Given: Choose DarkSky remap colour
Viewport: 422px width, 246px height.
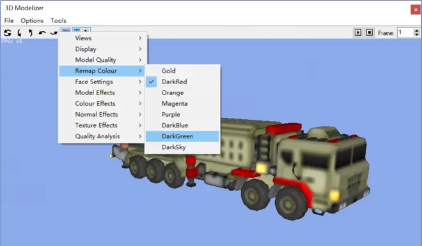Looking at the screenshot, I should (182, 147).
